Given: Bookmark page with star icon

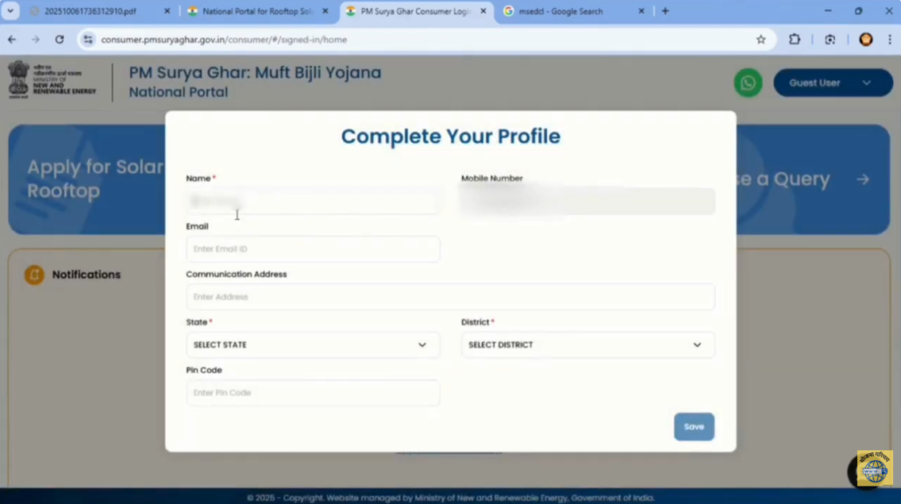Looking at the screenshot, I should point(760,40).
